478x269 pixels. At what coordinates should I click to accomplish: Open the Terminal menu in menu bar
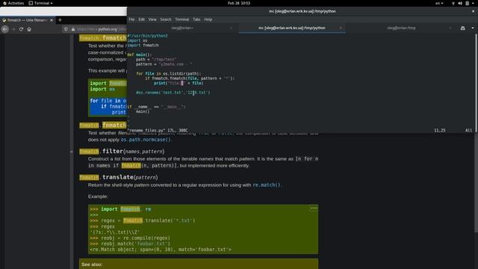[182, 19]
